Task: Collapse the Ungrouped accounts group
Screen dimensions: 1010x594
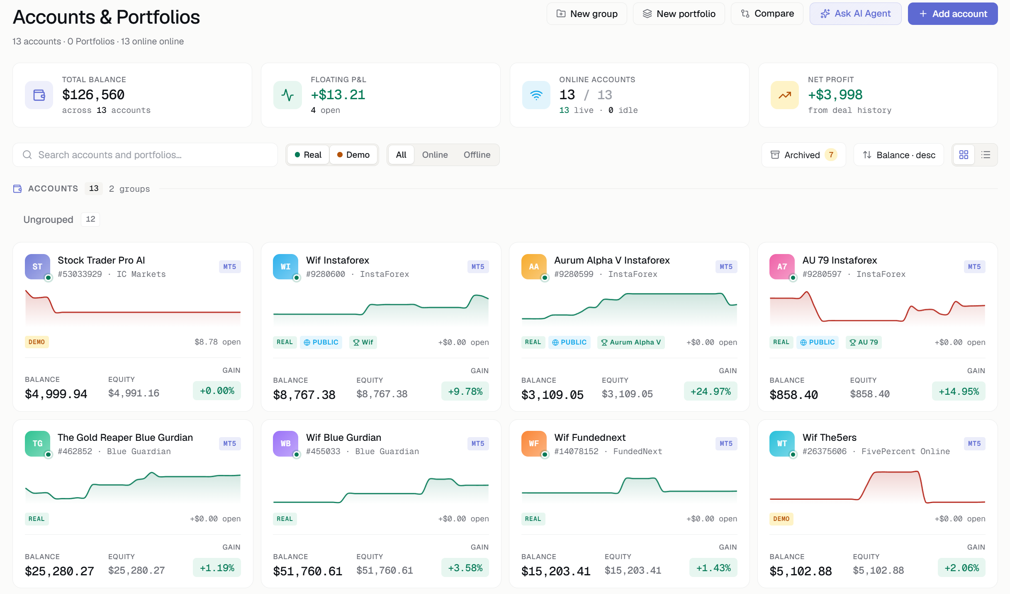Action: pos(61,219)
